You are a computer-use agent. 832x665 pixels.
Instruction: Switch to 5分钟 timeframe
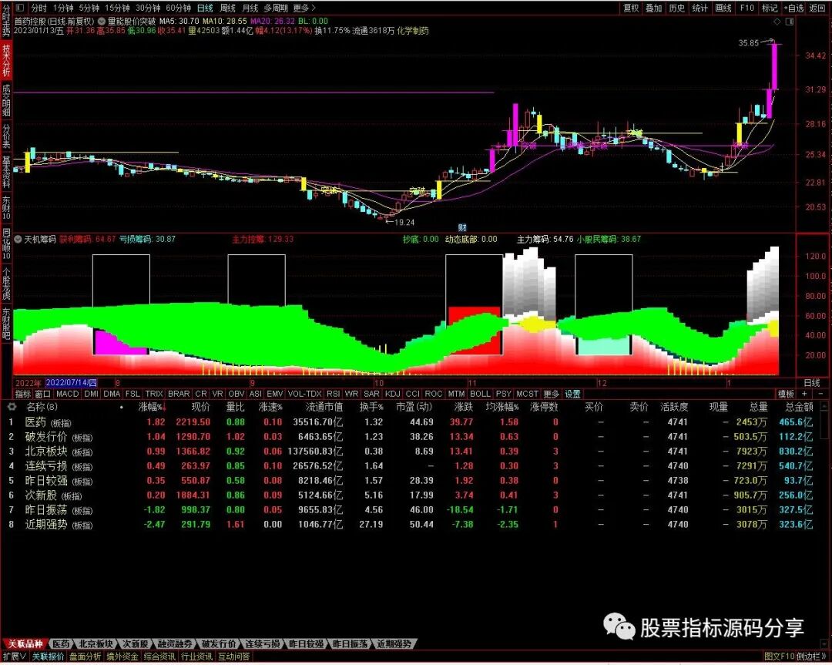(x=89, y=8)
